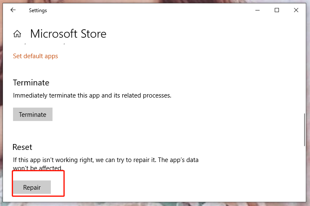Click the Terminate section heading
The height and width of the screenshot is (206, 310).
31,82
